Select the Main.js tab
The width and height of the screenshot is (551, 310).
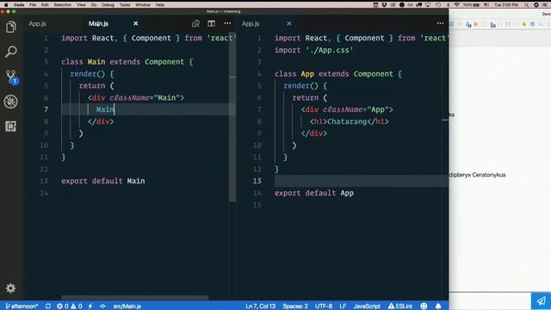[x=98, y=23]
